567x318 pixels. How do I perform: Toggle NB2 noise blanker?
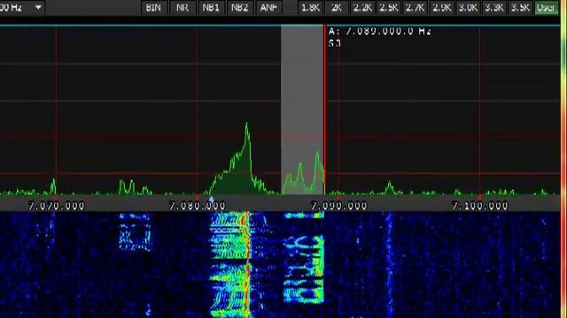pyautogui.click(x=240, y=8)
